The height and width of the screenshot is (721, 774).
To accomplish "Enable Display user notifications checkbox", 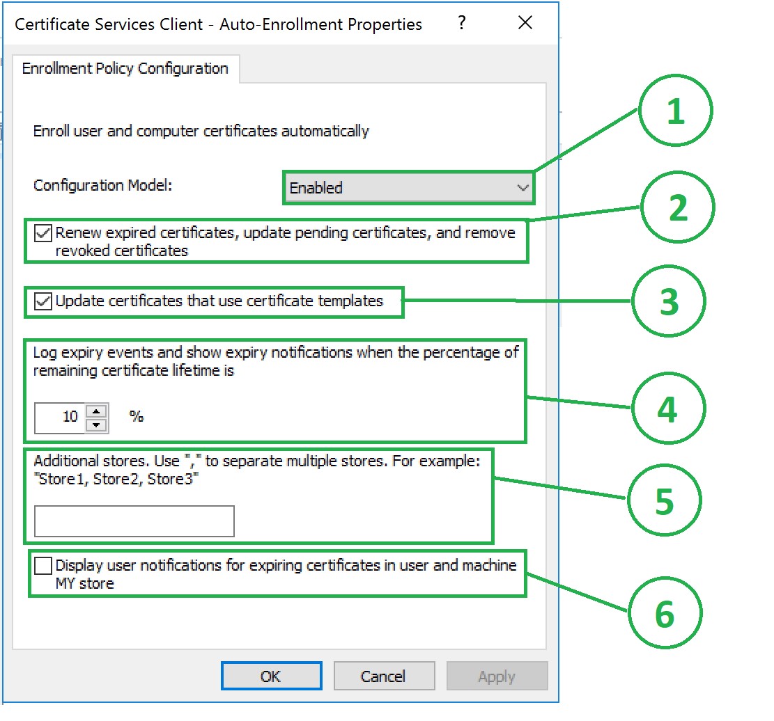I will [x=43, y=566].
